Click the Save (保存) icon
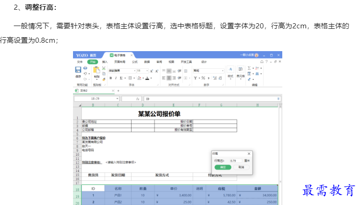 (78, 70)
